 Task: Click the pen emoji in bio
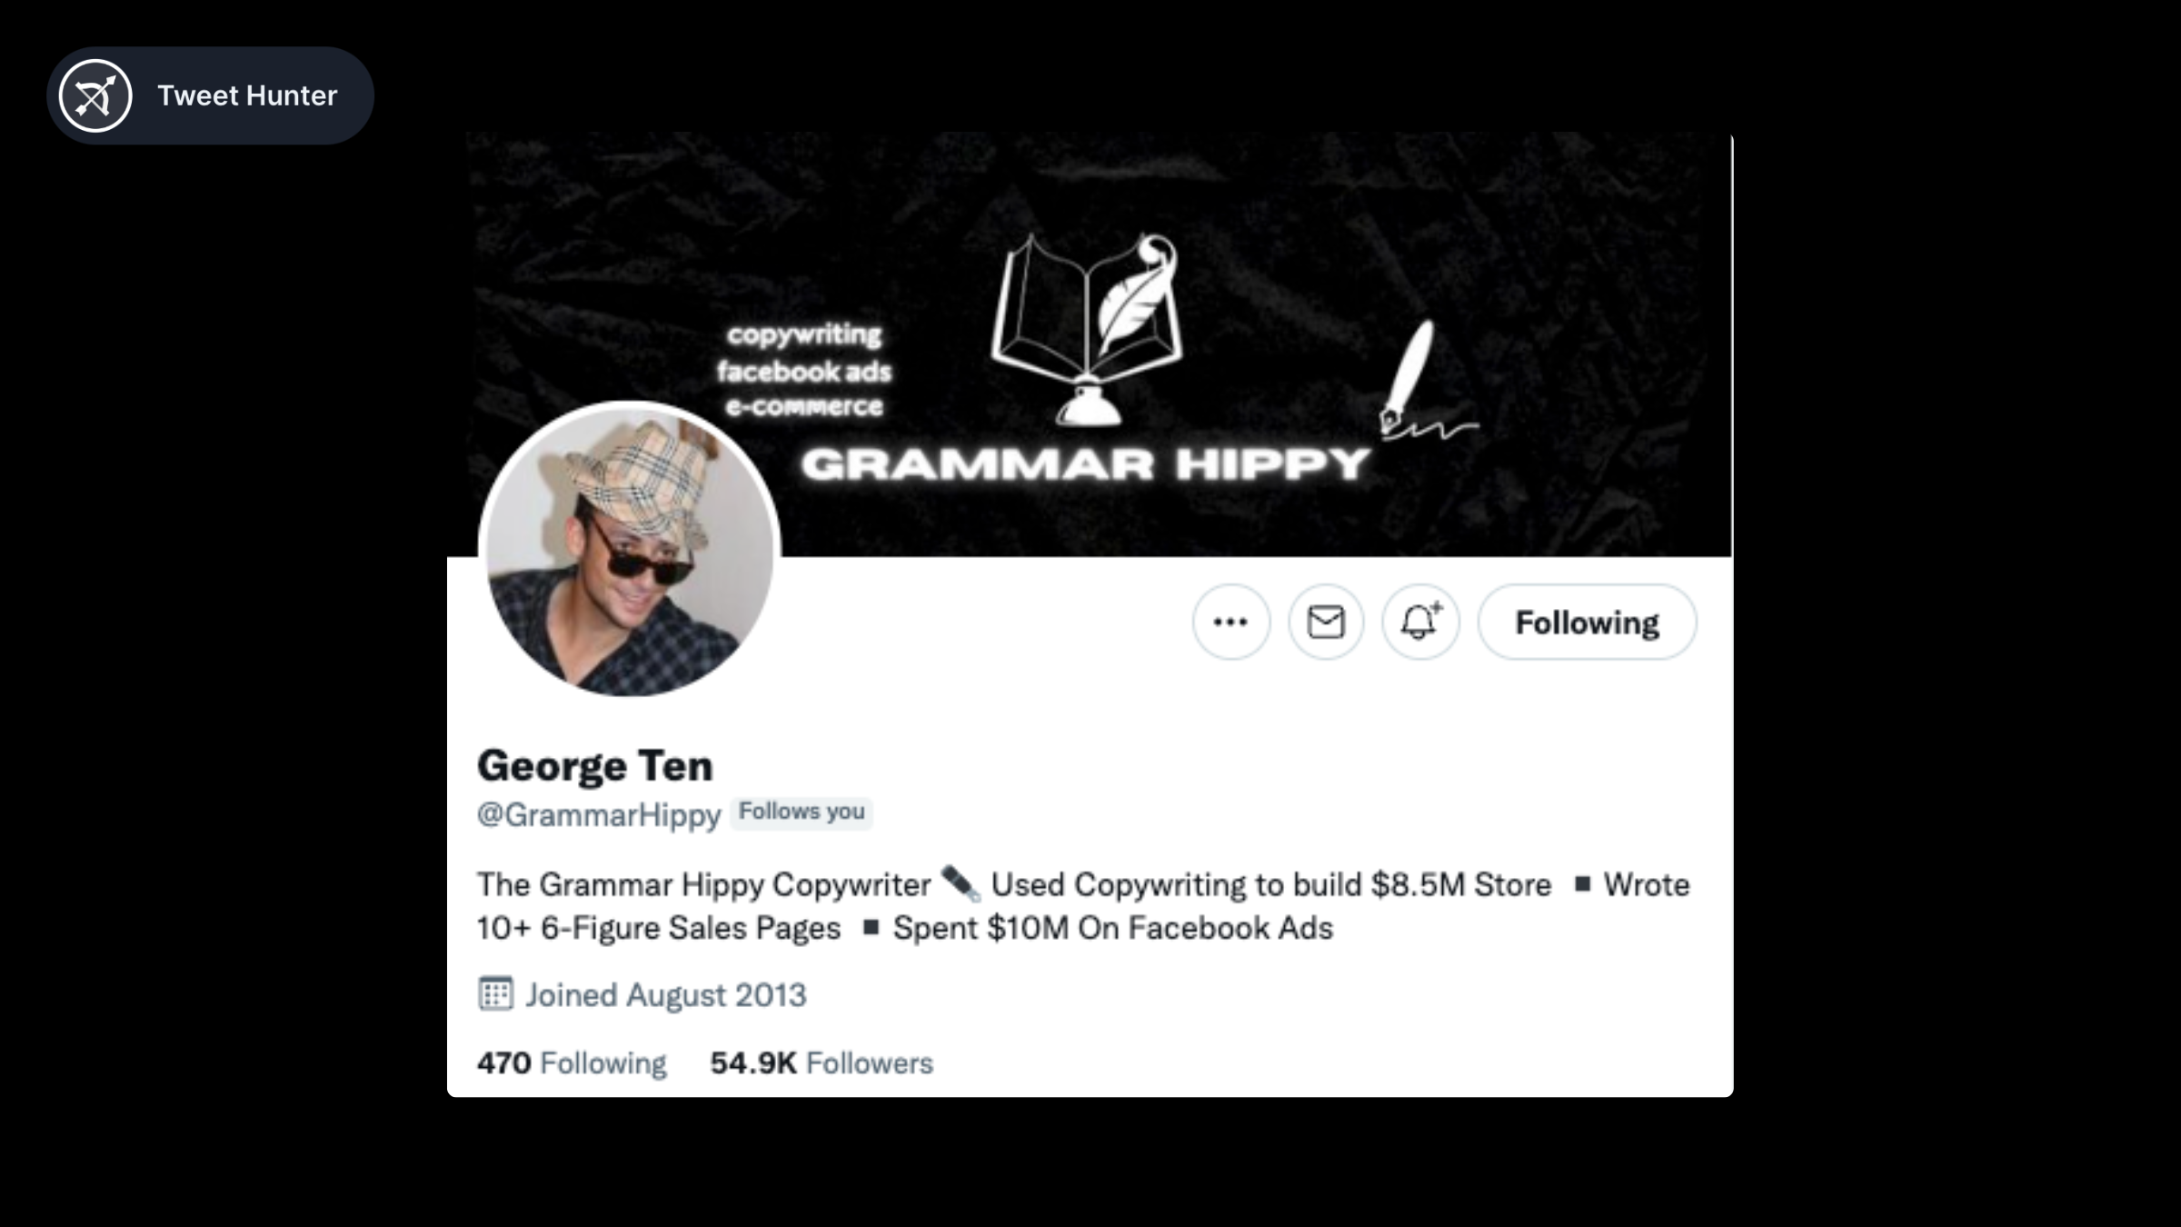[960, 883]
